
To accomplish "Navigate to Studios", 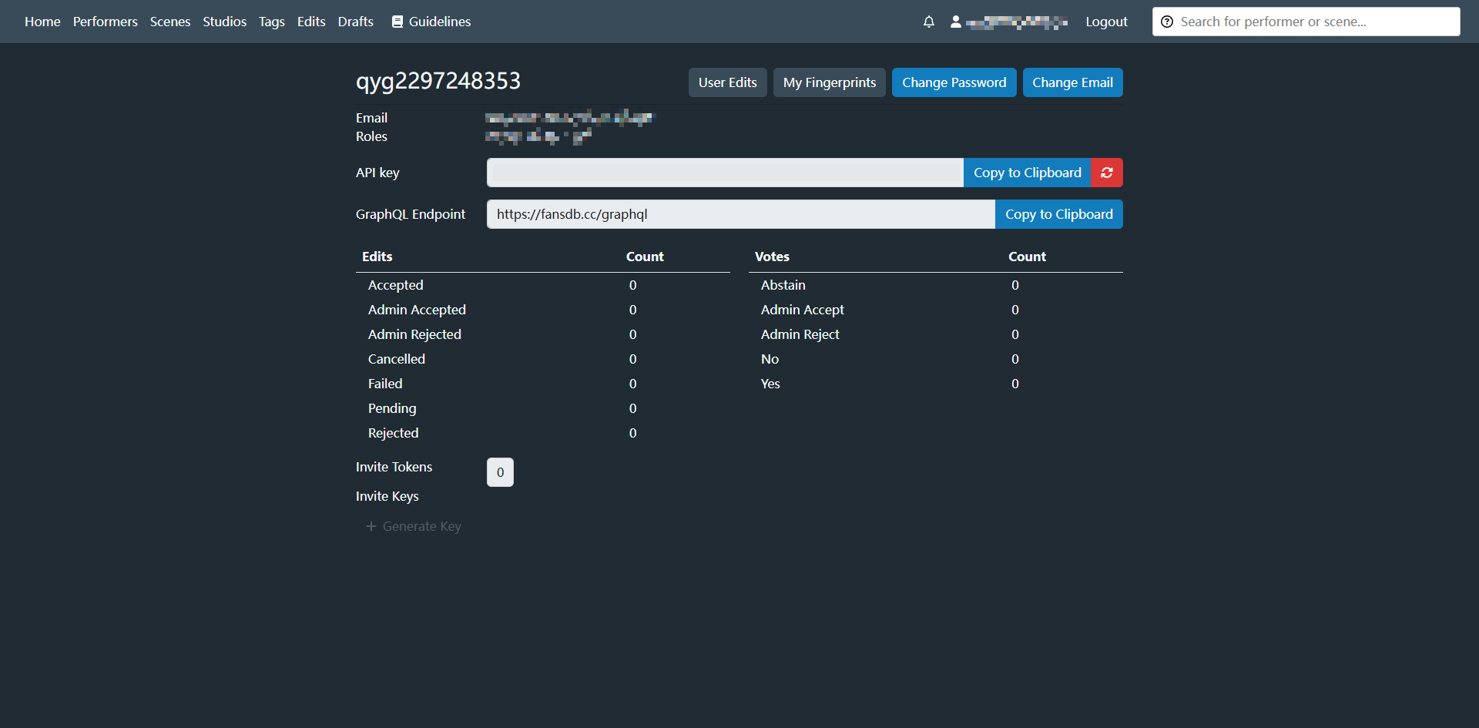I will pyautogui.click(x=224, y=22).
